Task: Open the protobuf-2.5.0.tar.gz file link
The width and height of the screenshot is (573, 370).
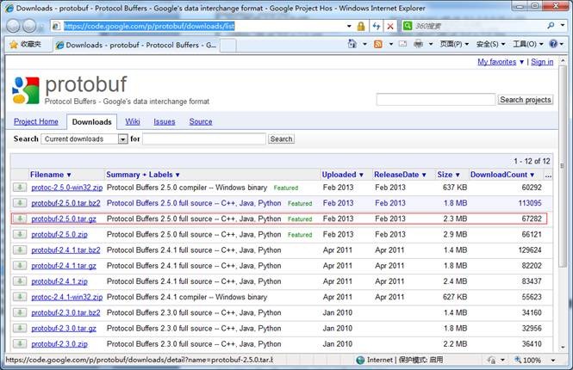Action: 64,219
